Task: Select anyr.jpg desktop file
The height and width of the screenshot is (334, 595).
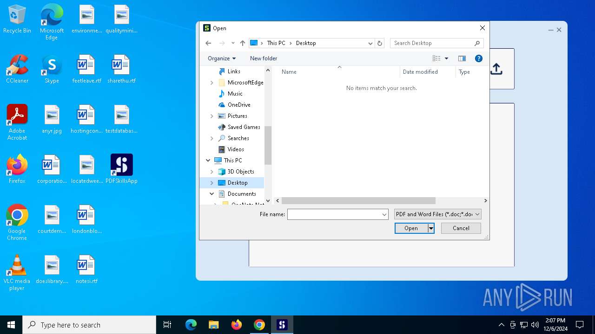Action: 52,120
